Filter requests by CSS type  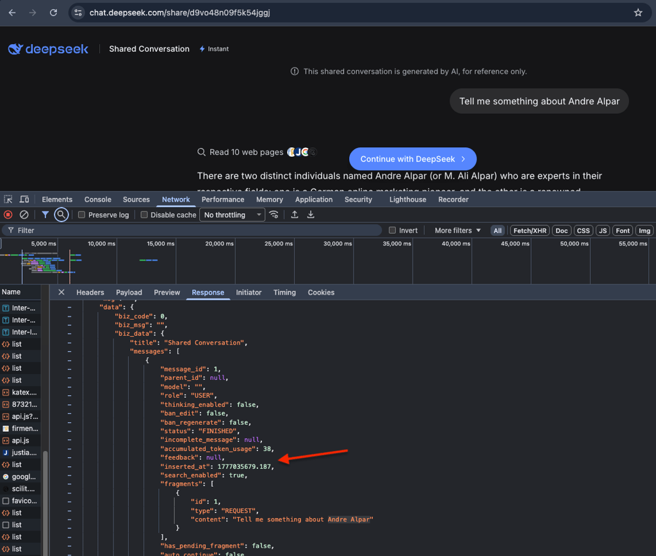tap(583, 231)
